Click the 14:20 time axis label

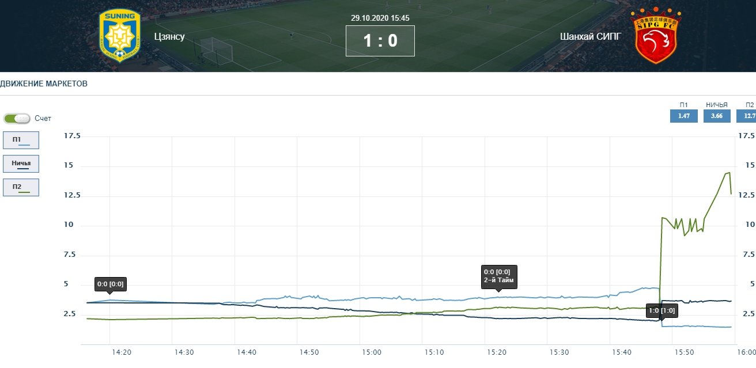121,352
